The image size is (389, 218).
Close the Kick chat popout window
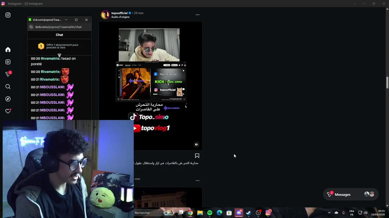pos(86,20)
